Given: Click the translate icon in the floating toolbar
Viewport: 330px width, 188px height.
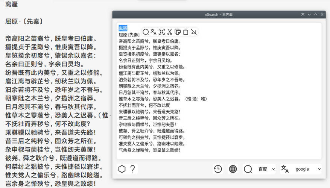Looking at the screenshot, I should (154, 32).
